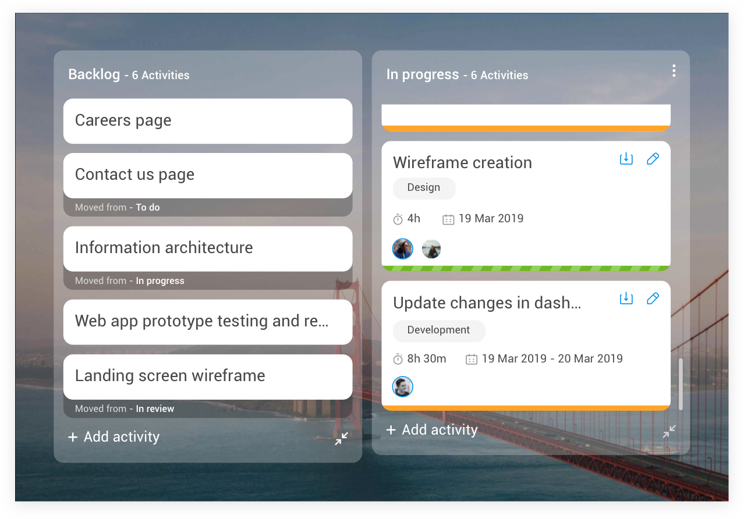The height and width of the screenshot is (519, 744).
Task: Click orange progress bar under Update changes card
Action: [526, 408]
